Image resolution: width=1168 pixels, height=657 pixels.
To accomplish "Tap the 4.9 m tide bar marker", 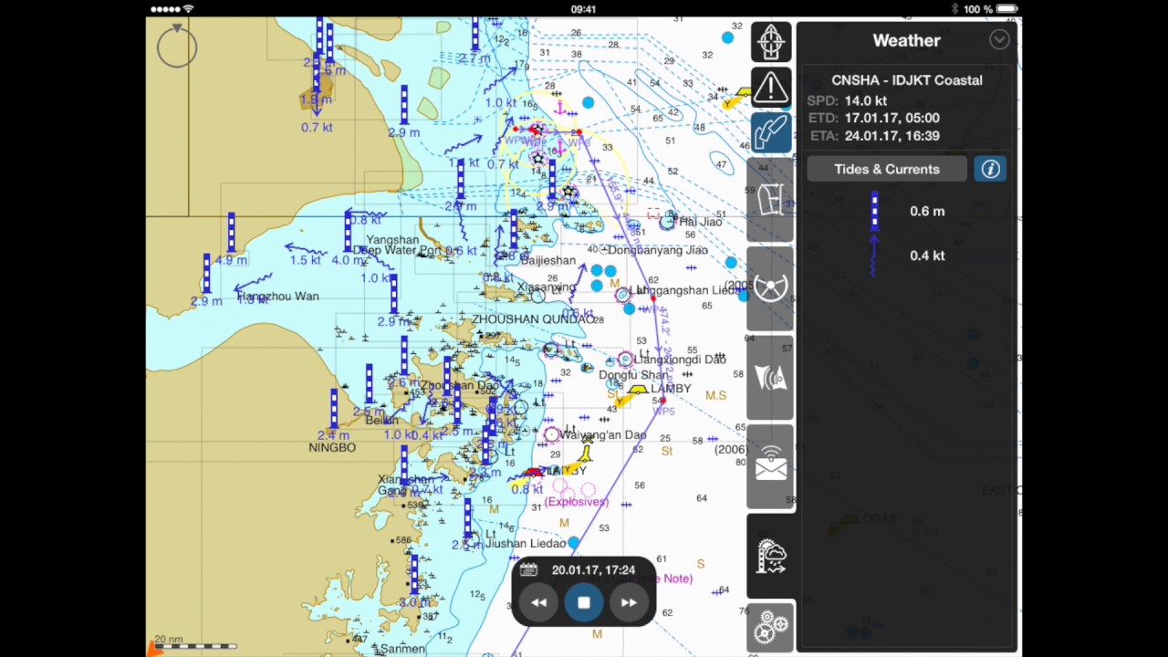I will point(231,234).
